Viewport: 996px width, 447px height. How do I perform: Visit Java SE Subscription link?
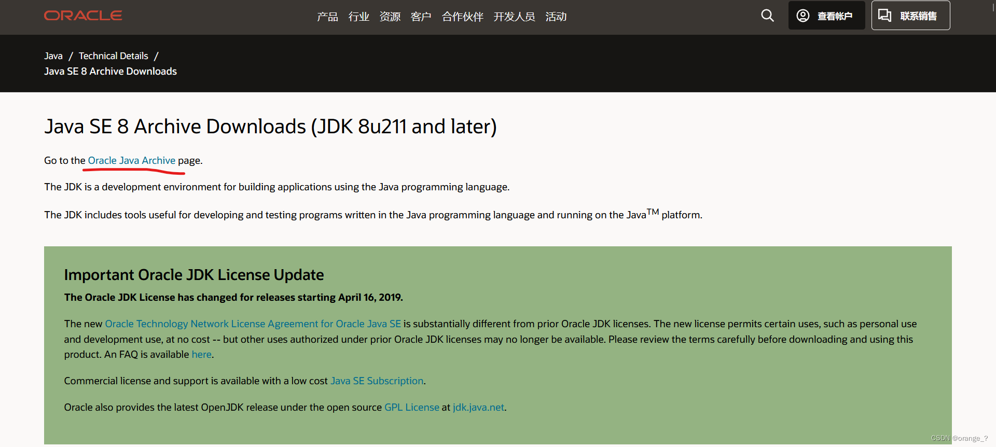click(x=377, y=381)
